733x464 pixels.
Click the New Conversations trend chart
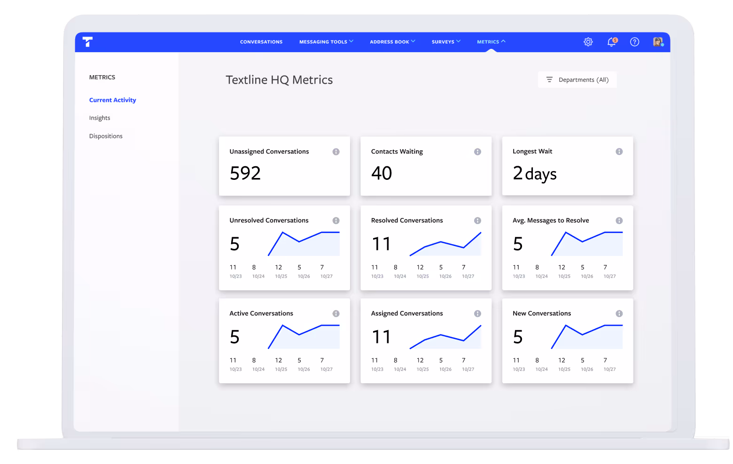pos(587,337)
